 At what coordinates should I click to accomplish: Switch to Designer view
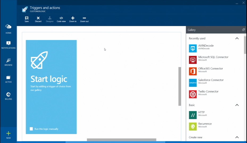(50, 19)
